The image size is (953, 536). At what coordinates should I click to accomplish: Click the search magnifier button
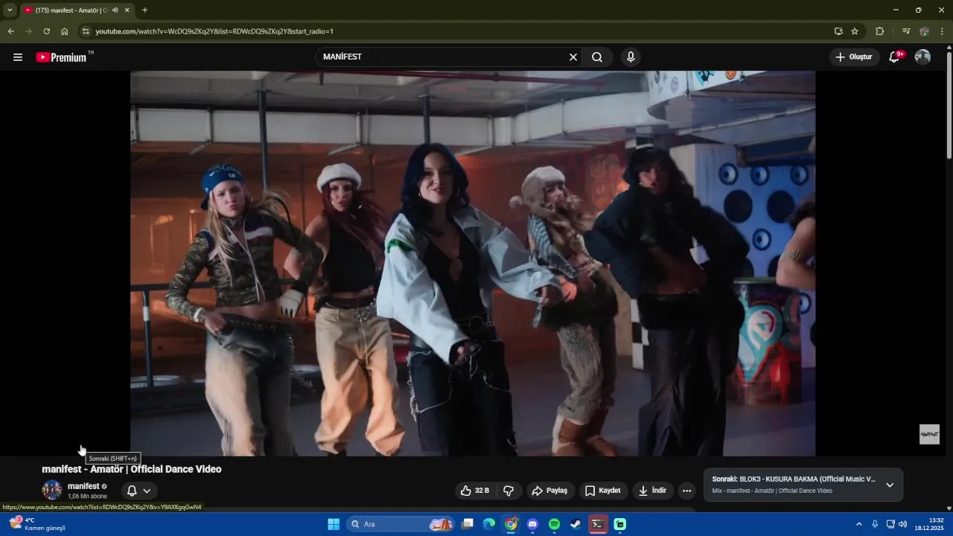[597, 57]
